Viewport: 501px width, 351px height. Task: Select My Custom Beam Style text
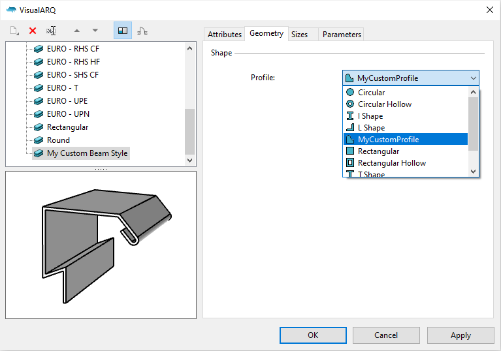coord(88,153)
